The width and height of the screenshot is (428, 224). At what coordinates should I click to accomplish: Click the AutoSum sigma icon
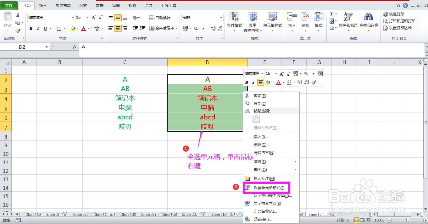(x=332, y=14)
